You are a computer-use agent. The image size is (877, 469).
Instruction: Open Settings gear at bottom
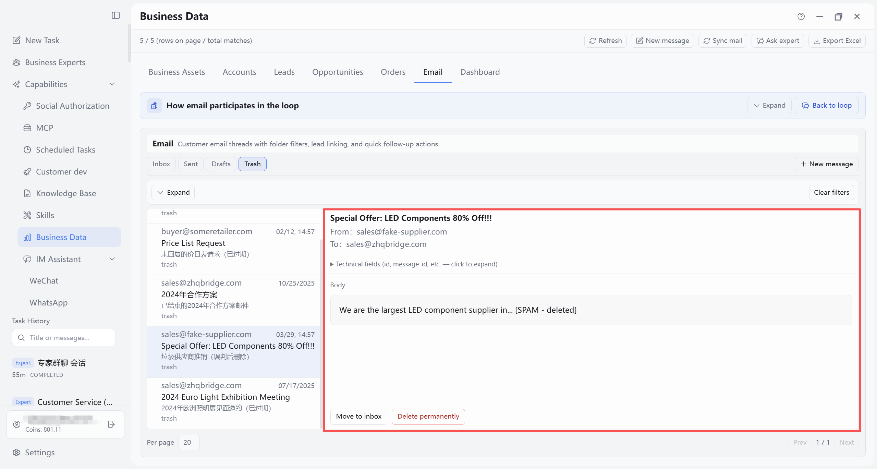click(34, 453)
